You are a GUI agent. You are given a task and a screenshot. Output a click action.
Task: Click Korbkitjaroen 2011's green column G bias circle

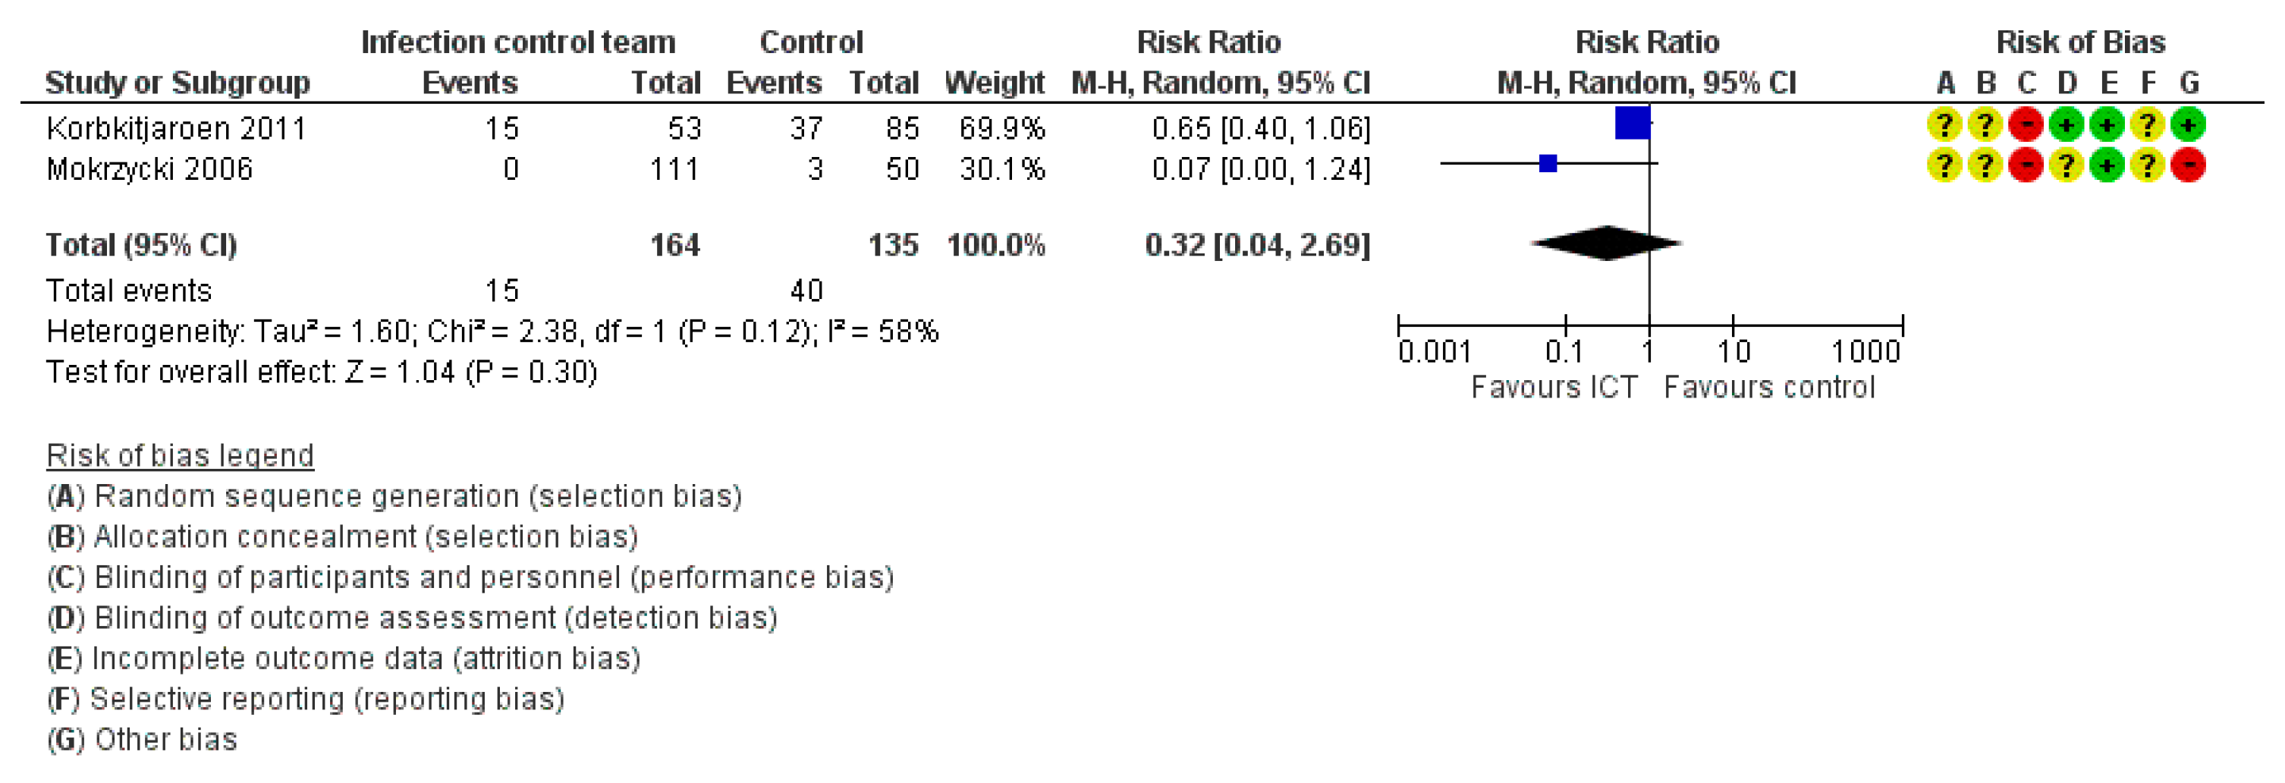2189,125
